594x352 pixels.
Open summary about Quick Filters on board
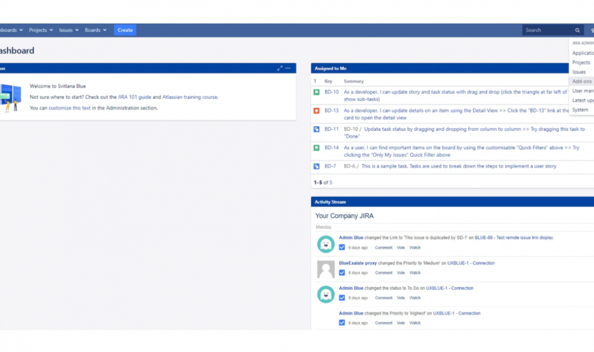[461, 151]
